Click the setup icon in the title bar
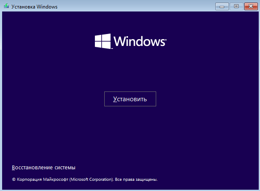This screenshot has width=260, height=191. [x=6, y=6]
